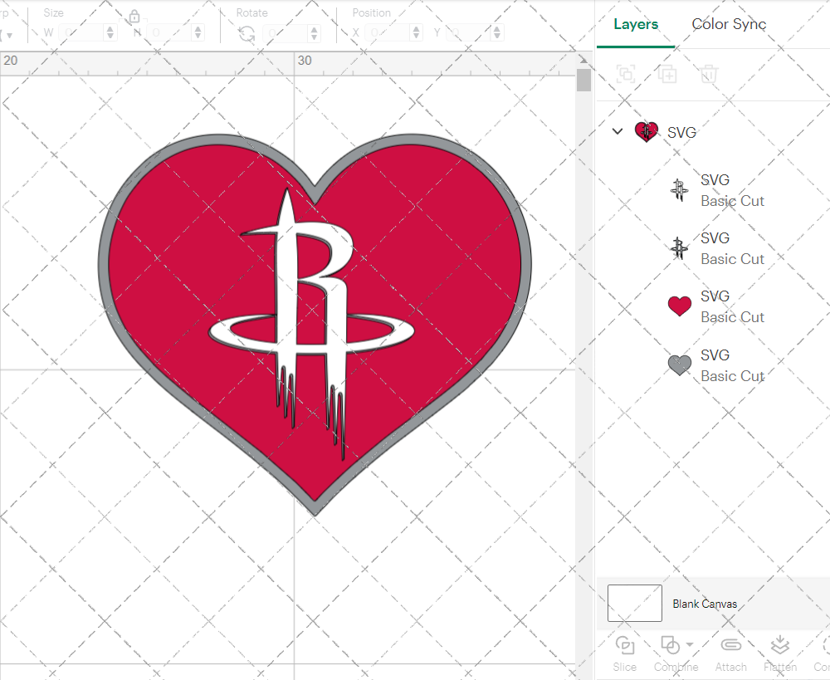The image size is (830, 680).
Task: Collapse the SVG layer group
Action: coord(617,131)
